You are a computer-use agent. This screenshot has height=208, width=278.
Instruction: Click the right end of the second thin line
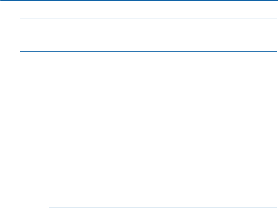click(276, 51)
